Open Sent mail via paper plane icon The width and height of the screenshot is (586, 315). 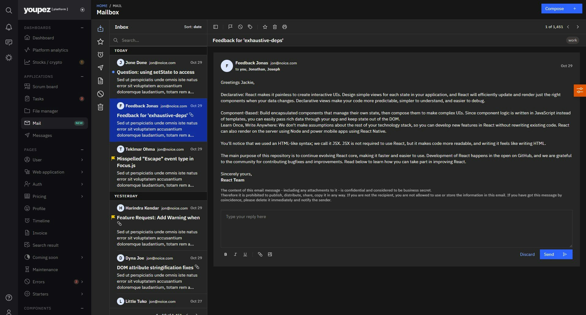[100, 68]
